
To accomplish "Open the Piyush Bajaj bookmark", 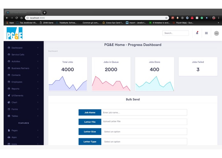I will pos(183,23).
